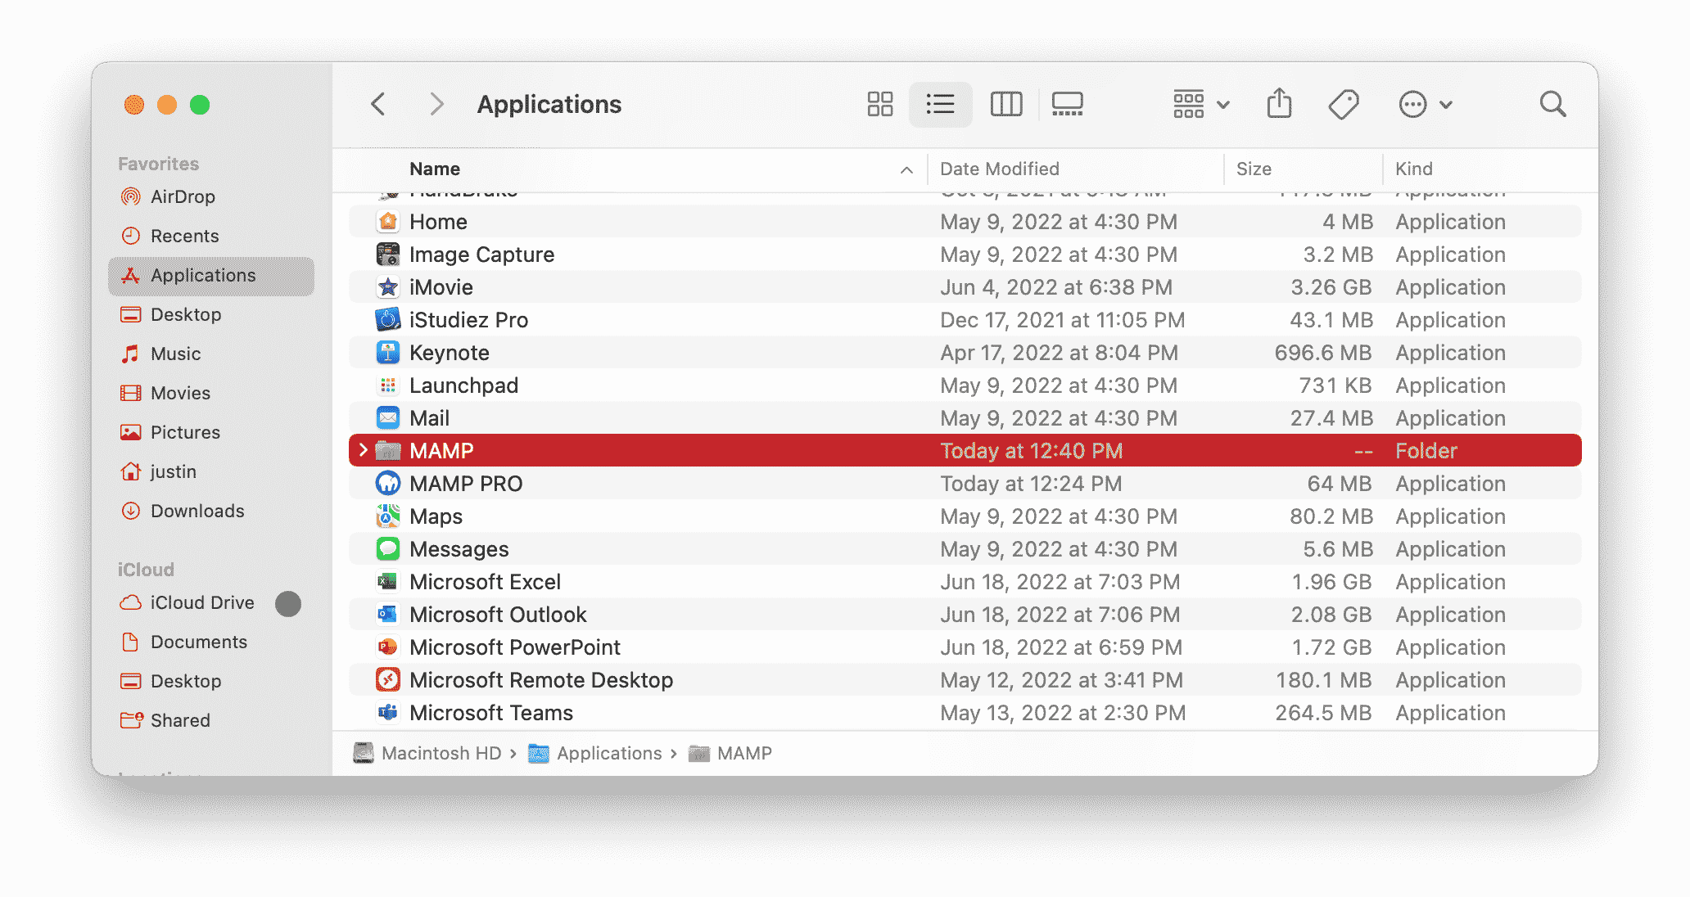Switch to gallery view
This screenshot has height=897, width=1690.
click(1067, 104)
